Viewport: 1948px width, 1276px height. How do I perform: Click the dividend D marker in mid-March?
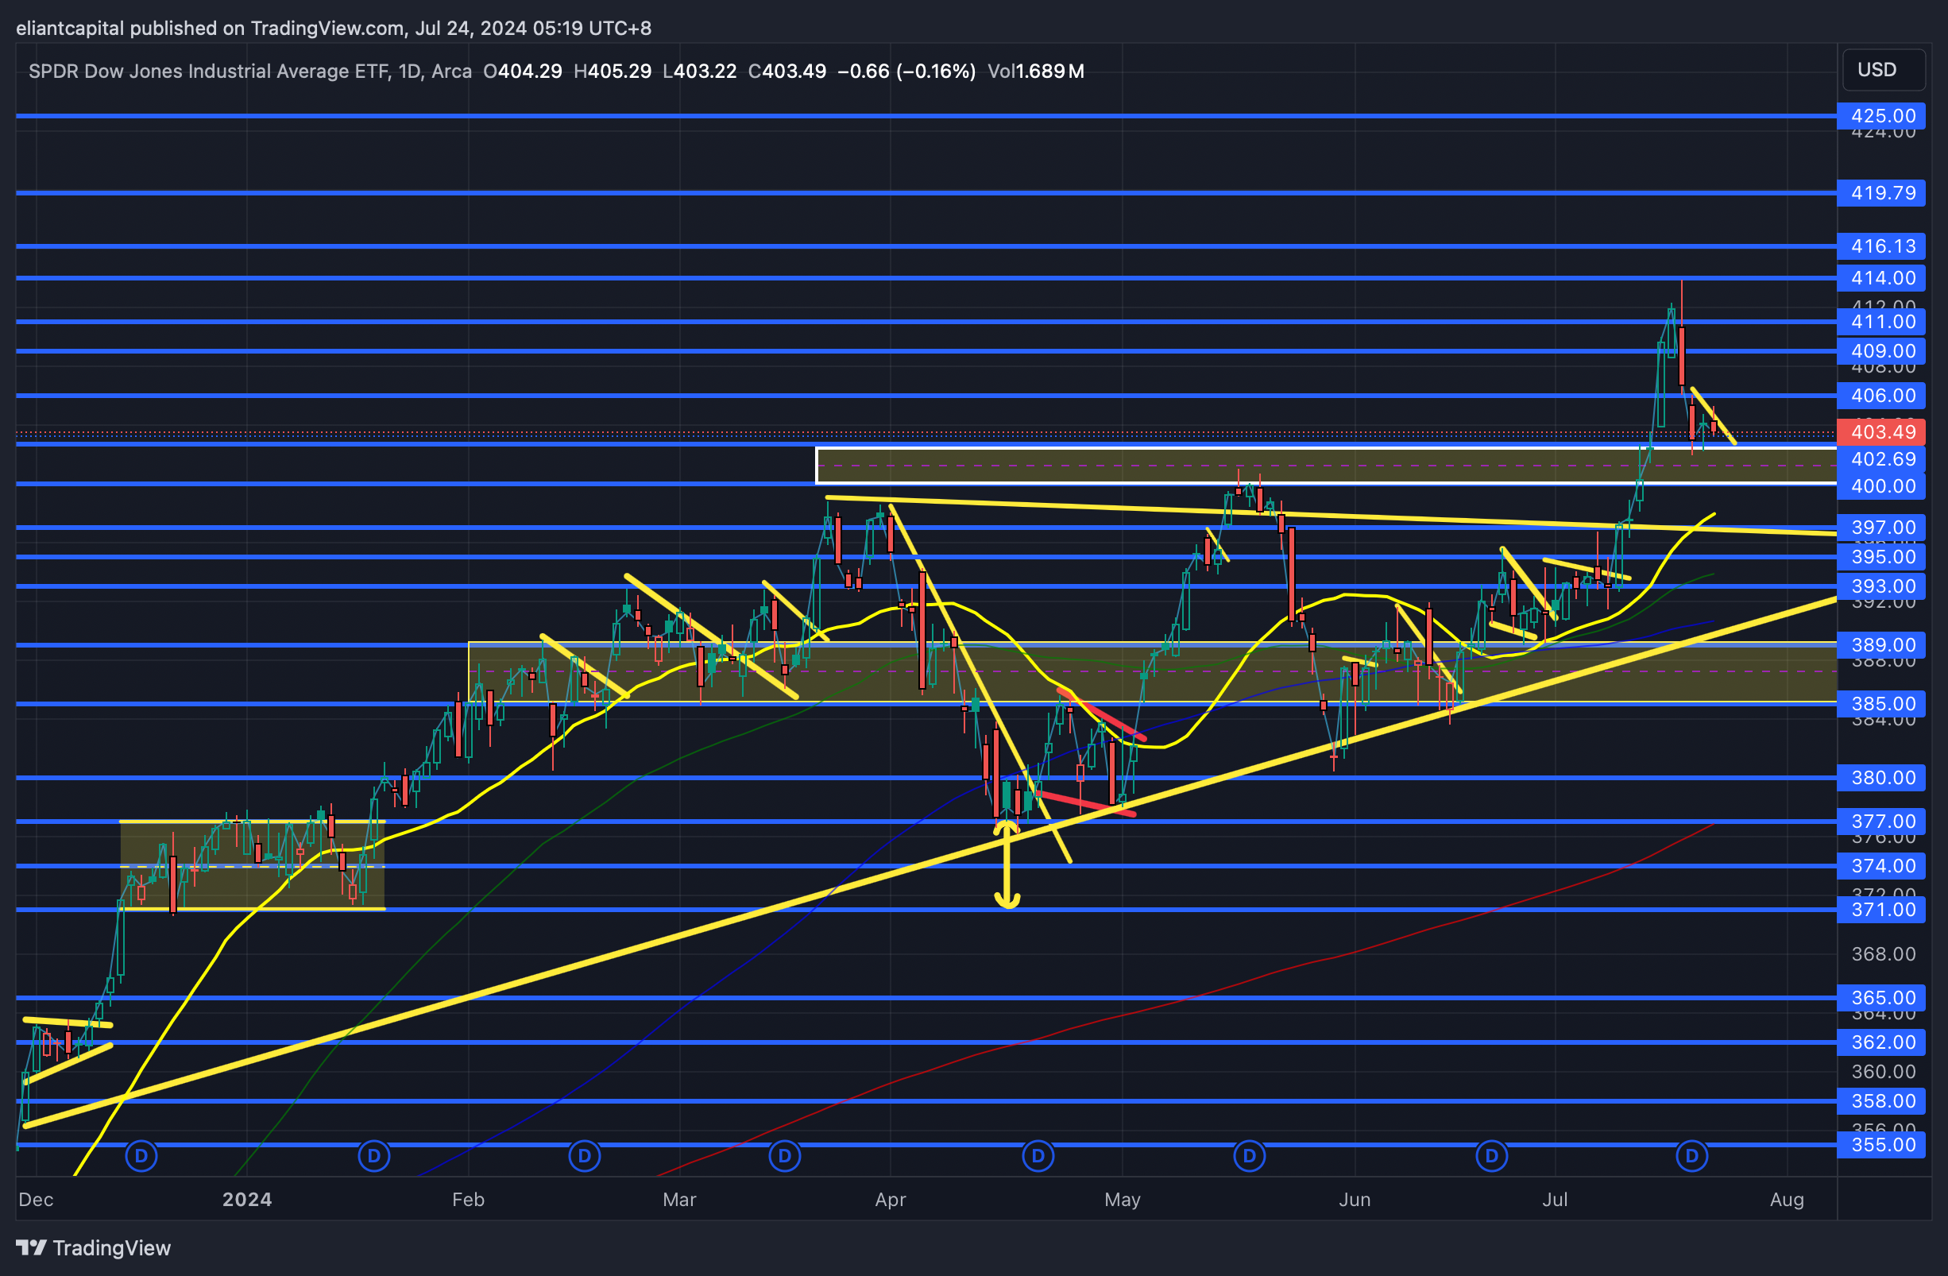click(x=784, y=1156)
